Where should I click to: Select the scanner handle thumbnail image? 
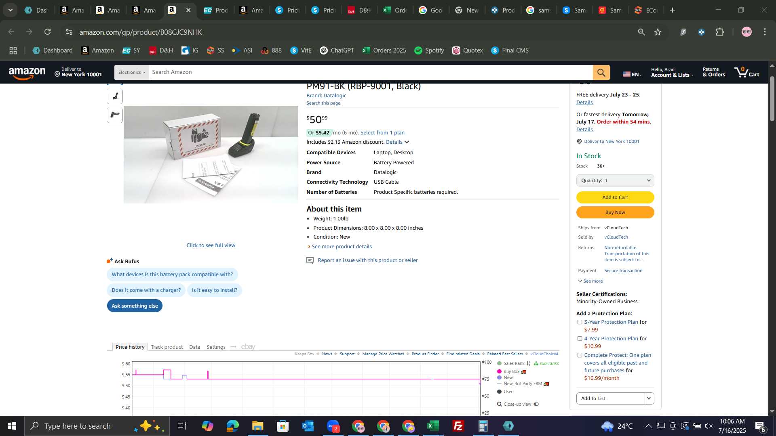[115, 96]
